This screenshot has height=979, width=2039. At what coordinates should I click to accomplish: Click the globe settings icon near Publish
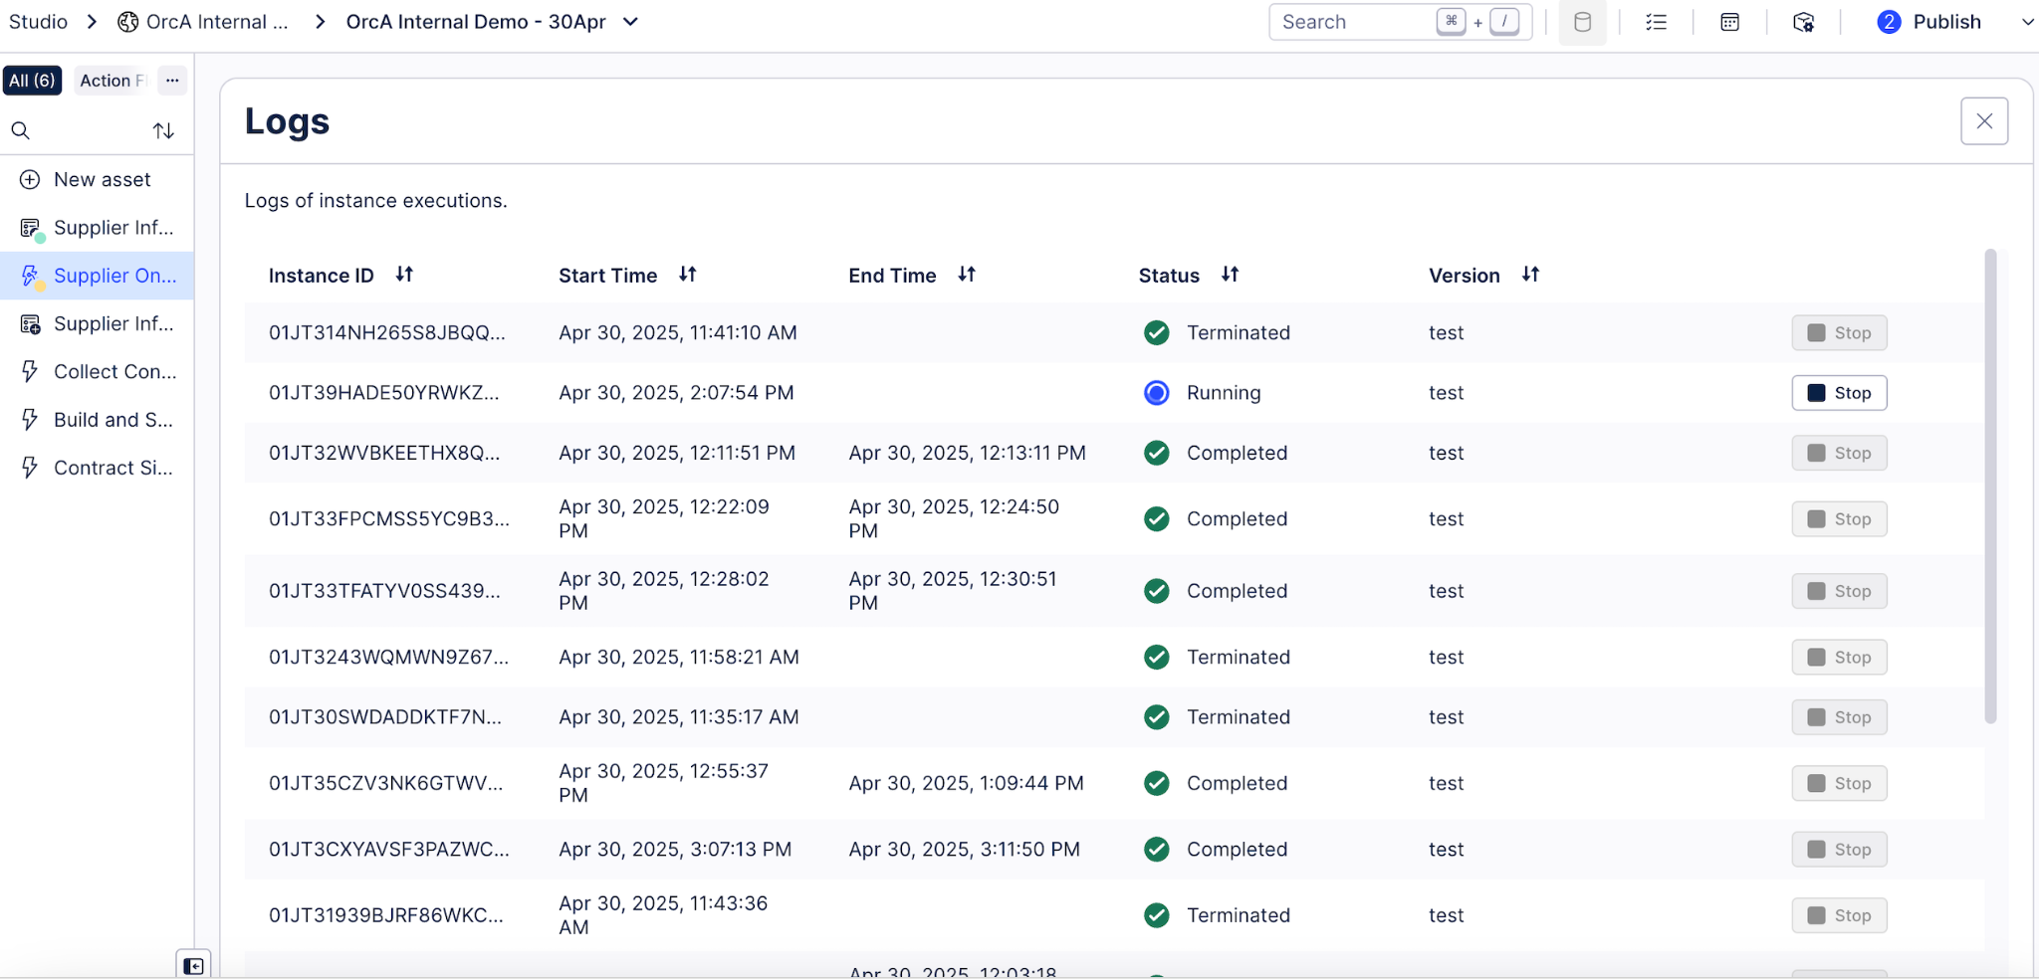pyautogui.click(x=1803, y=22)
